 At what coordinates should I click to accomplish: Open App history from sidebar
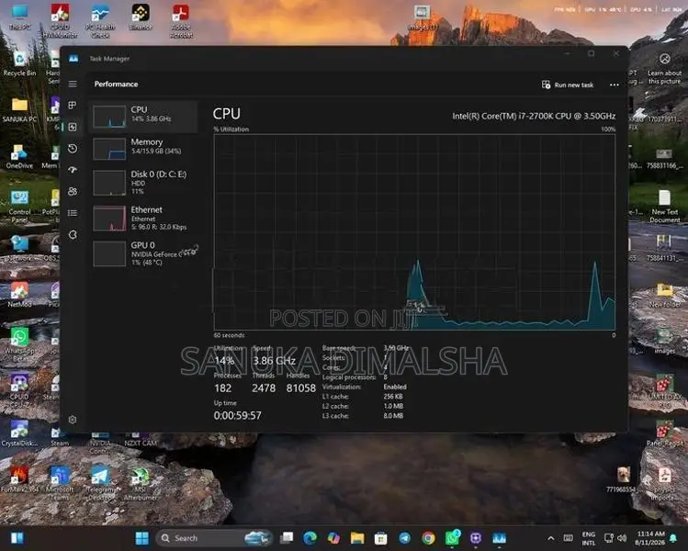pos(73,148)
